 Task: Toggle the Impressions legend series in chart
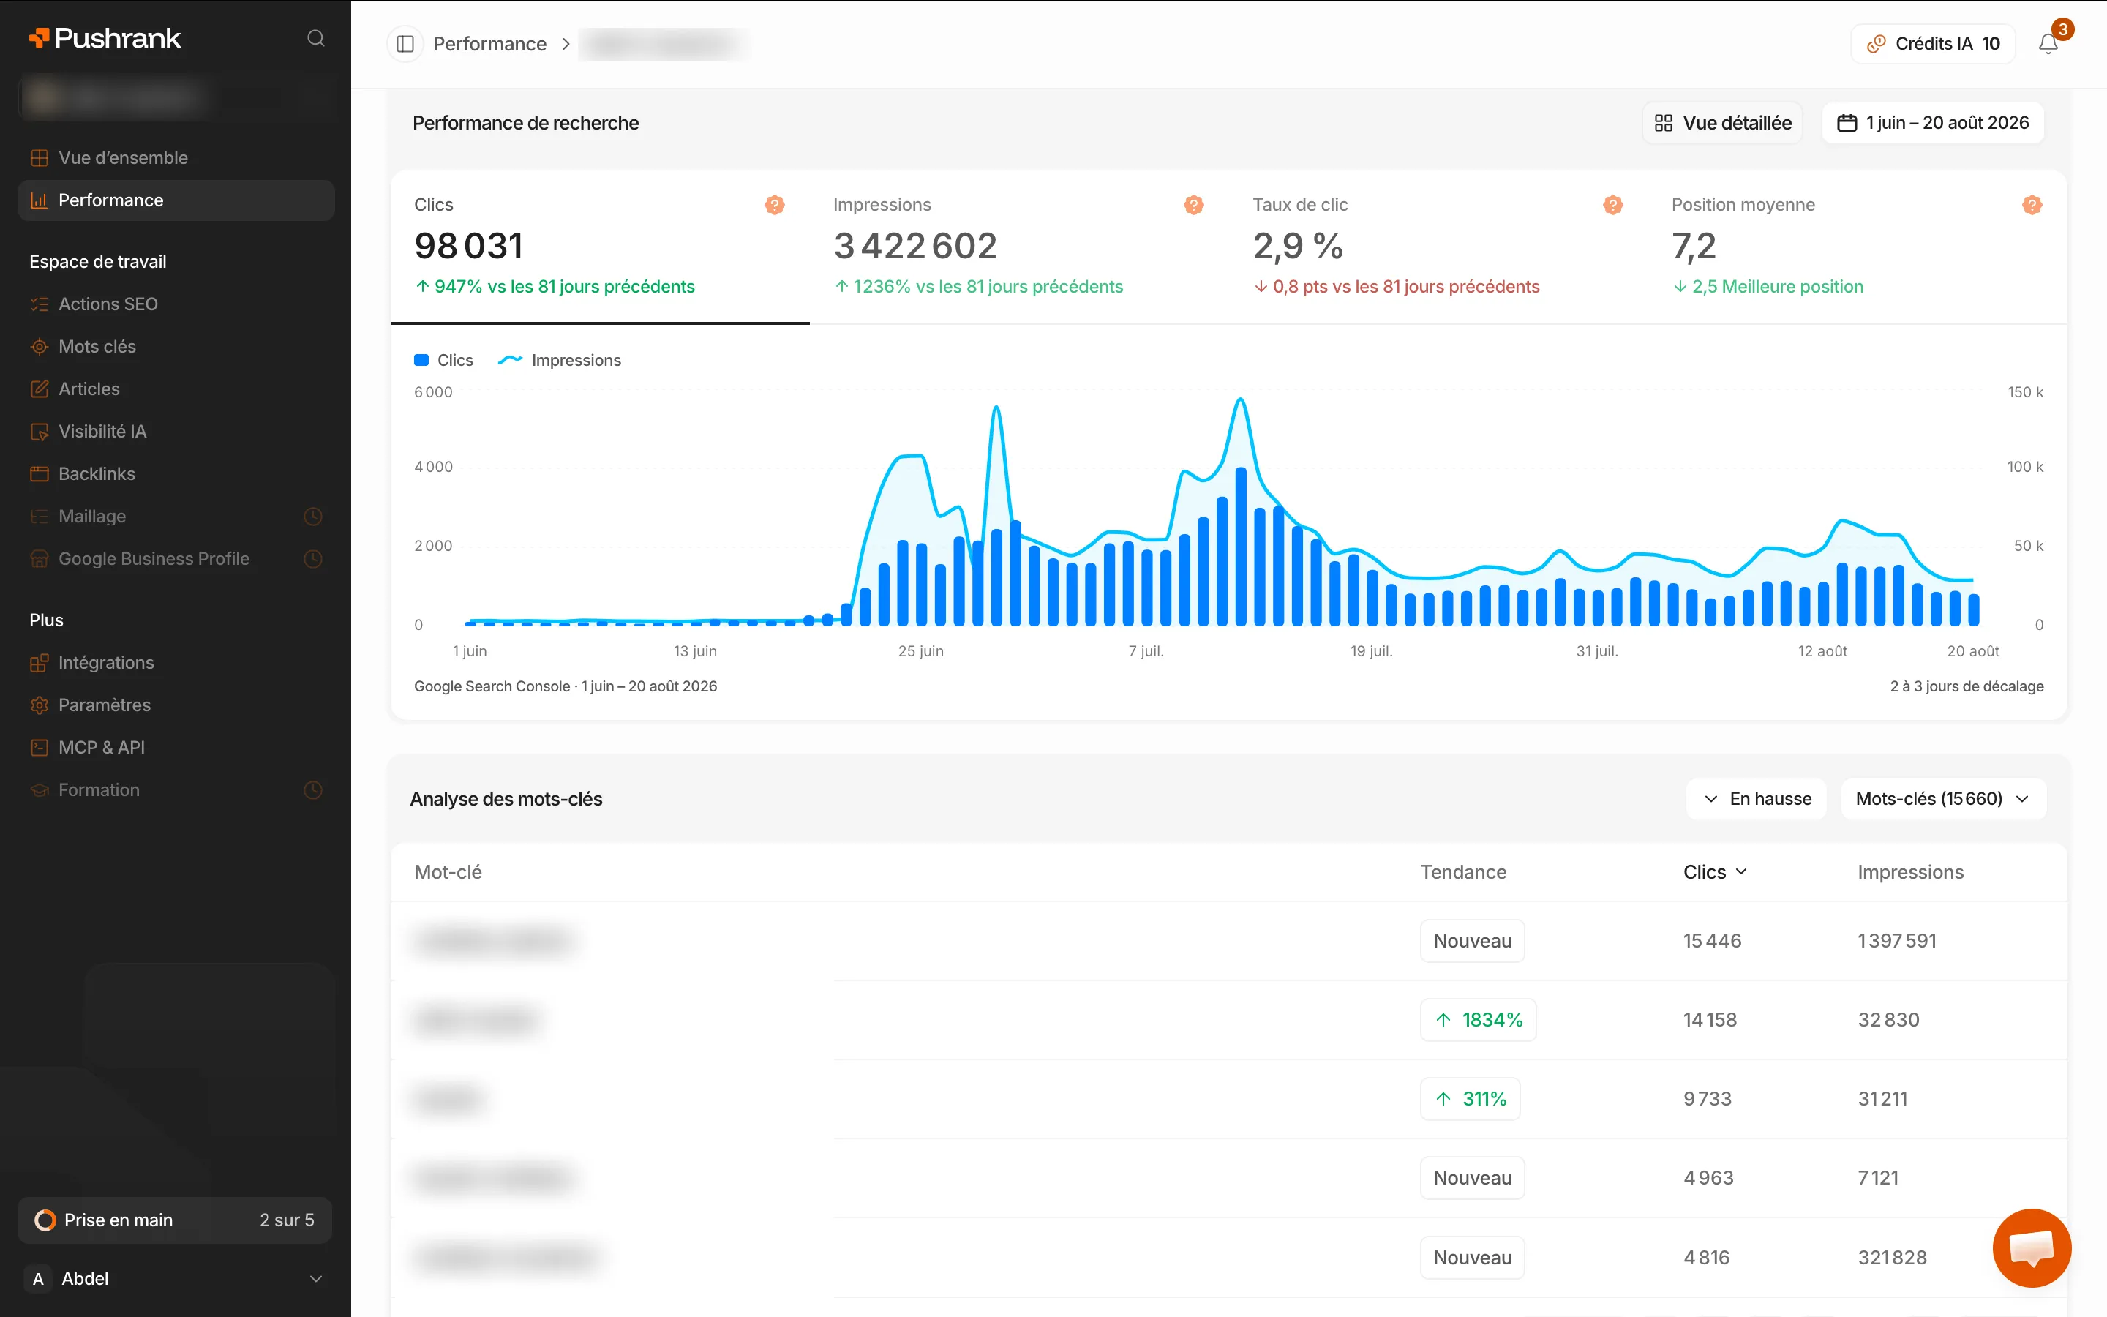559,361
